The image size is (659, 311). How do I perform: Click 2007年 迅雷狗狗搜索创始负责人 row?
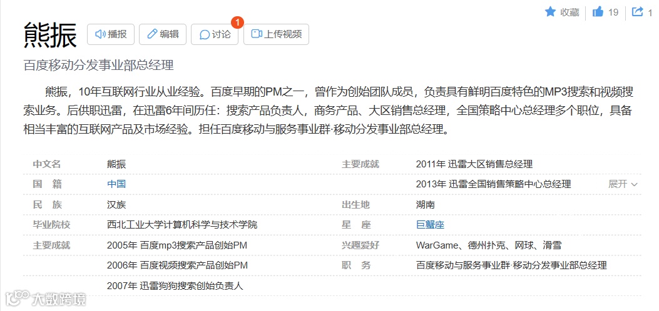[x=175, y=286]
